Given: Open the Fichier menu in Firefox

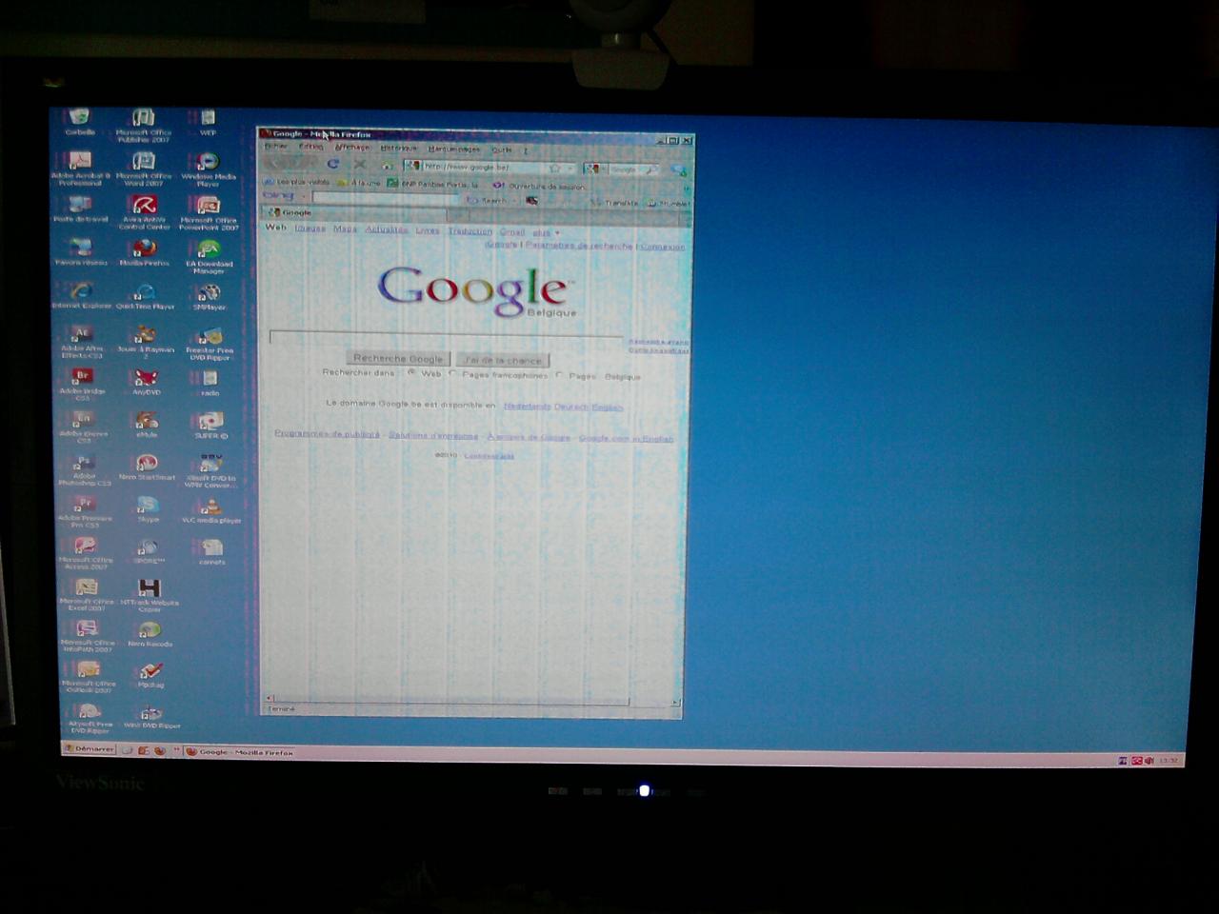Looking at the screenshot, I should [276, 147].
